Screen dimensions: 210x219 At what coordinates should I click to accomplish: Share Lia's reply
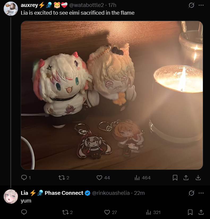tap(201, 212)
